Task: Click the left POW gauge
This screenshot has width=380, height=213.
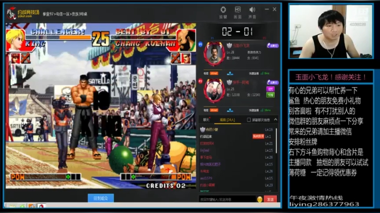Action: [x=45, y=177]
